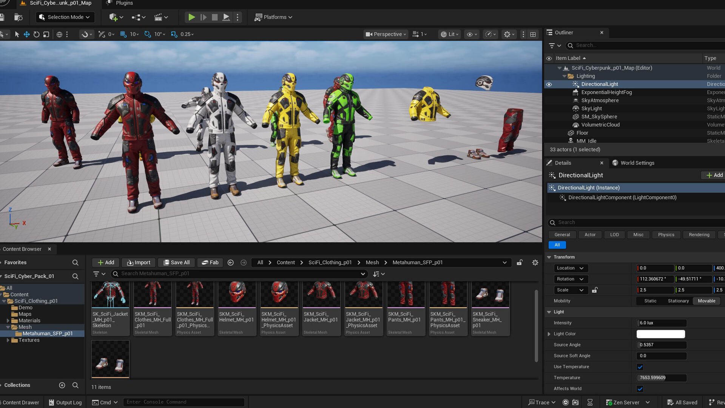Open Content Browser settings gear
This screenshot has height=408, width=725.
click(x=535, y=263)
